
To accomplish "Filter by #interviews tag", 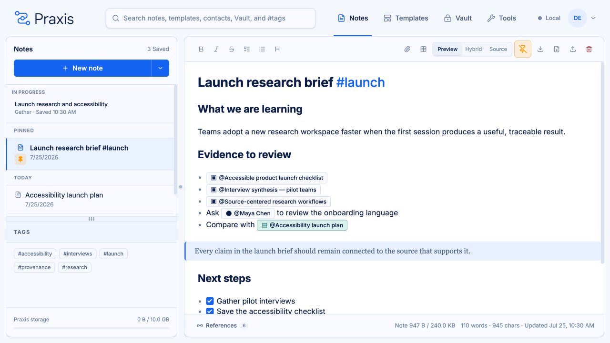I will pos(78,254).
